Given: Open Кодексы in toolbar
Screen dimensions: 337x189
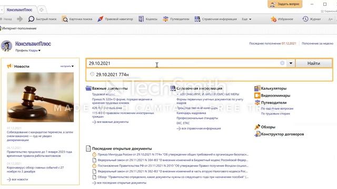Looking at the screenshot, I should (148, 19).
